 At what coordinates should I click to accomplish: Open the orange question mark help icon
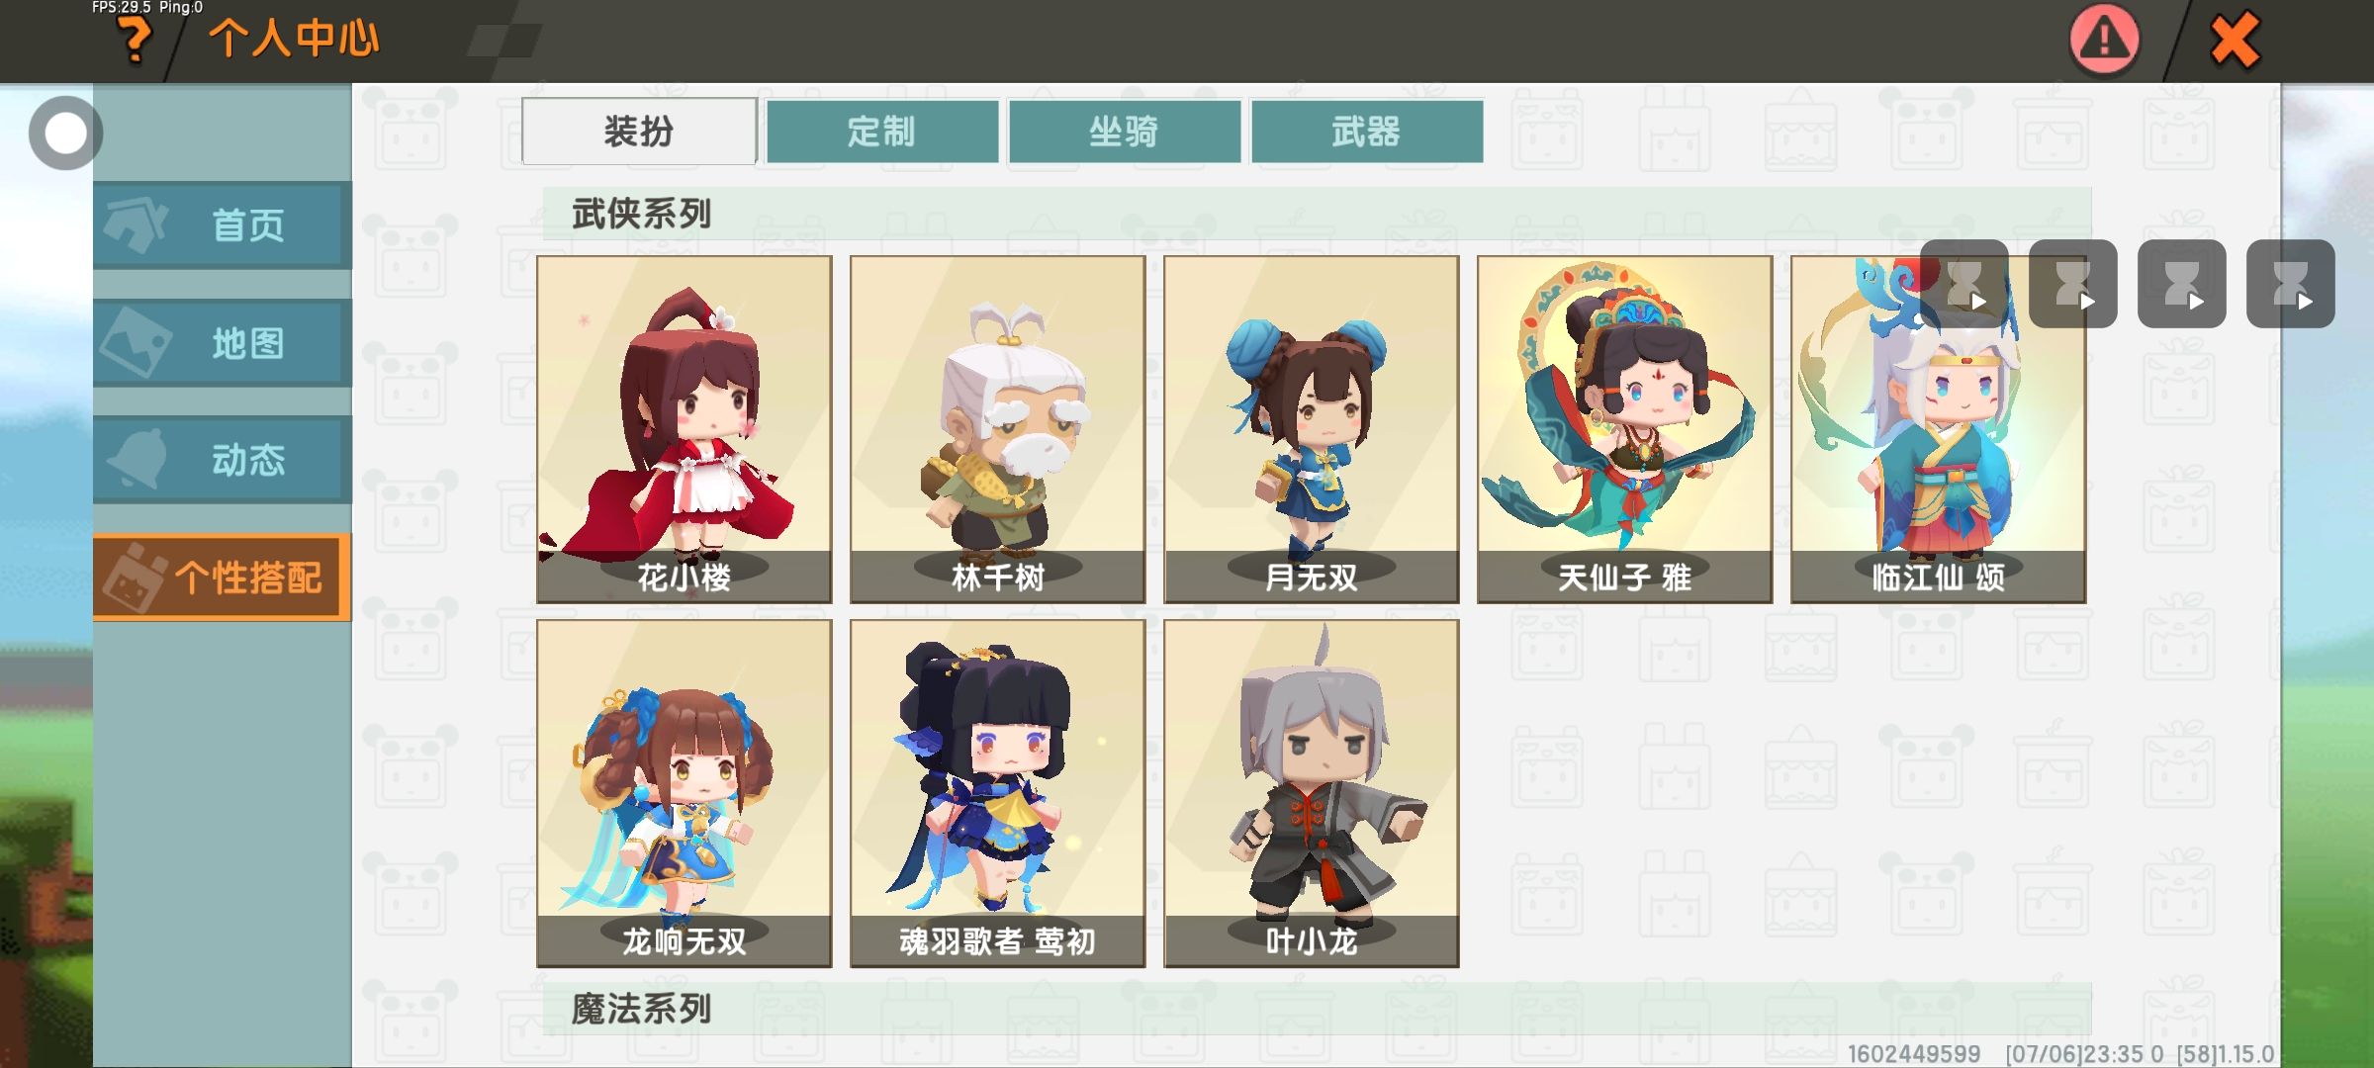[136, 41]
